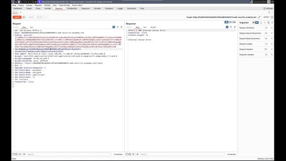The width and height of the screenshot is (286, 161).
Task: Switch to the Collaborator tab
Action: point(72,8)
